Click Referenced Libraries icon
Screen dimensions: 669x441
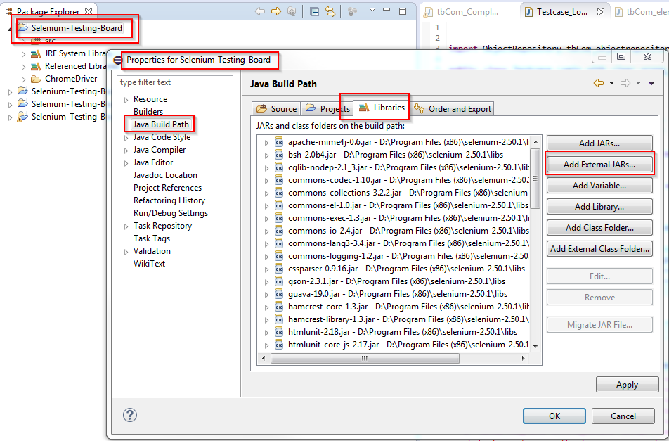click(36, 66)
